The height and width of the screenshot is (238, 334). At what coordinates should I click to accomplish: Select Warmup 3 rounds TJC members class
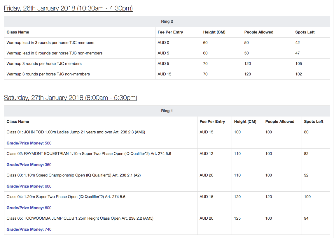pos(44,64)
